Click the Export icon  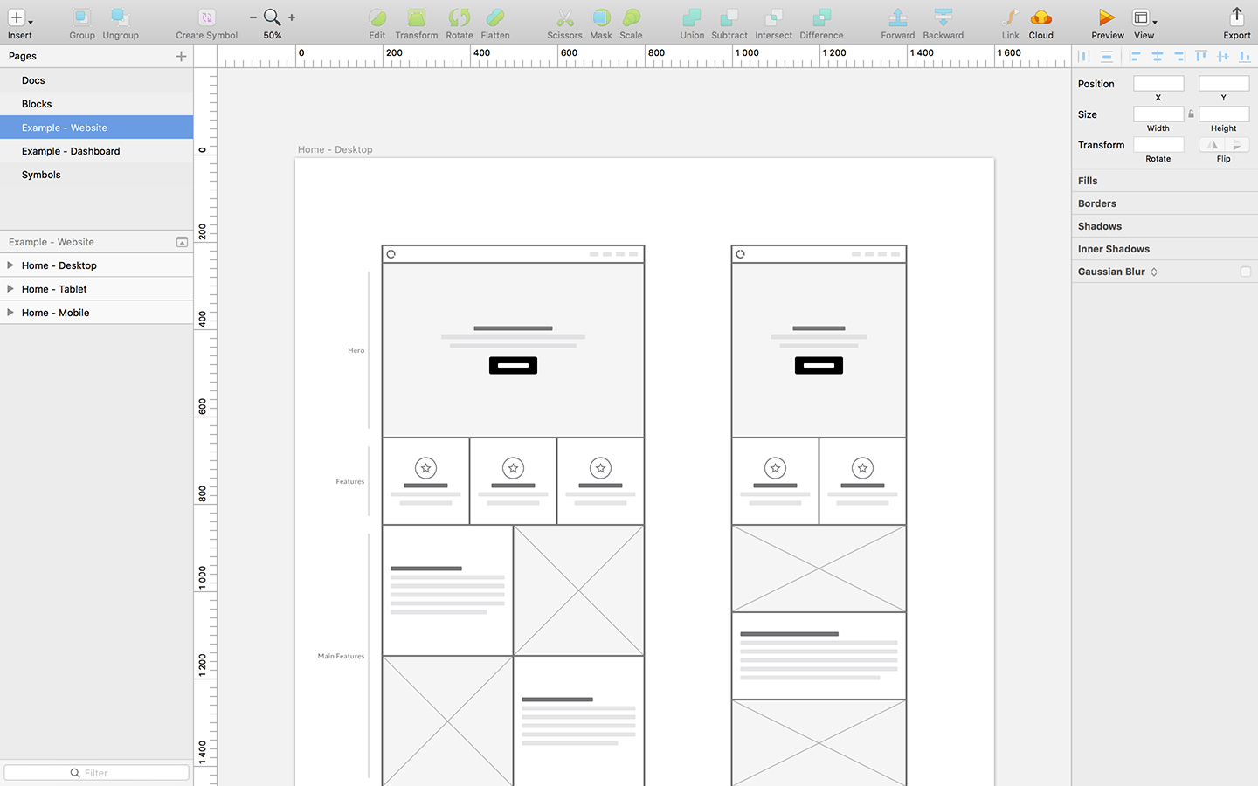(1236, 17)
